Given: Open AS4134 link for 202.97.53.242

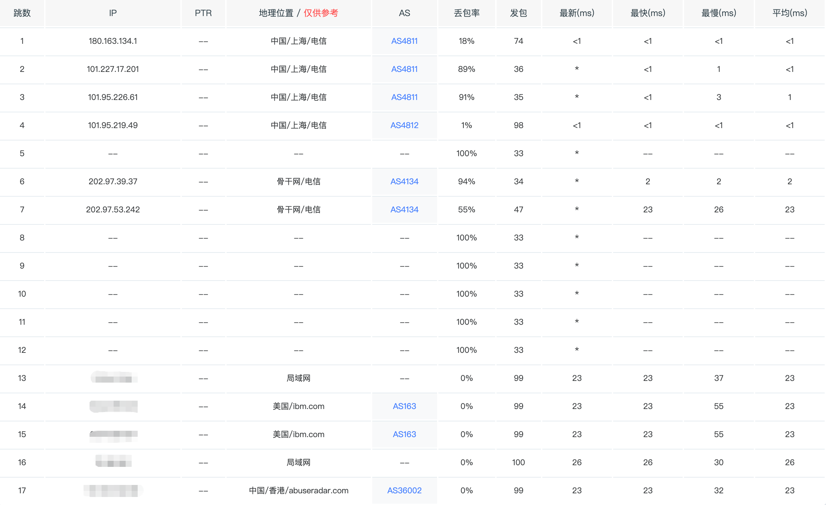Looking at the screenshot, I should click(405, 210).
